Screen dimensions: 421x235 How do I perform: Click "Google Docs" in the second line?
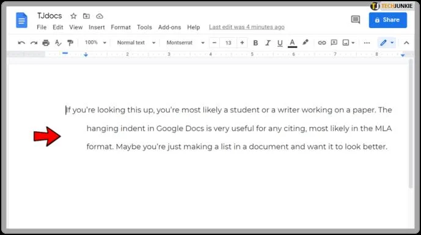click(x=180, y=129)
